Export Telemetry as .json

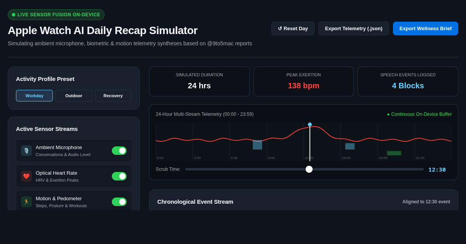click(x=354, y=29)
